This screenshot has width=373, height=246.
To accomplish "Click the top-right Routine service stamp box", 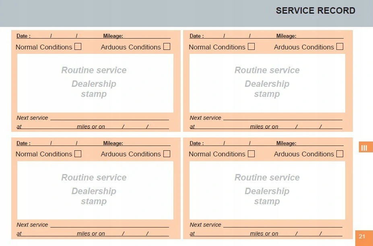I will pos(267,83).
